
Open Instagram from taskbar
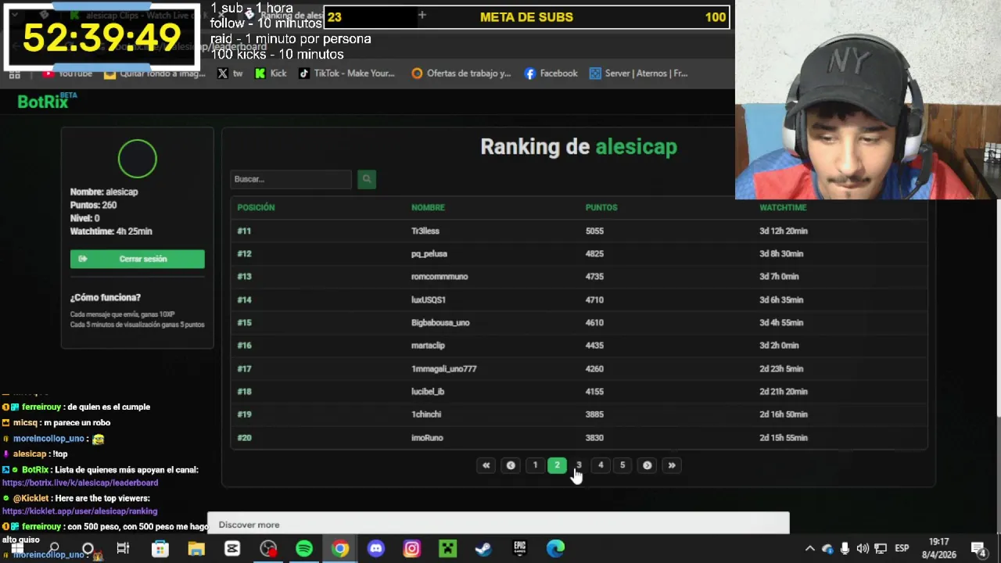coord(412,548)
